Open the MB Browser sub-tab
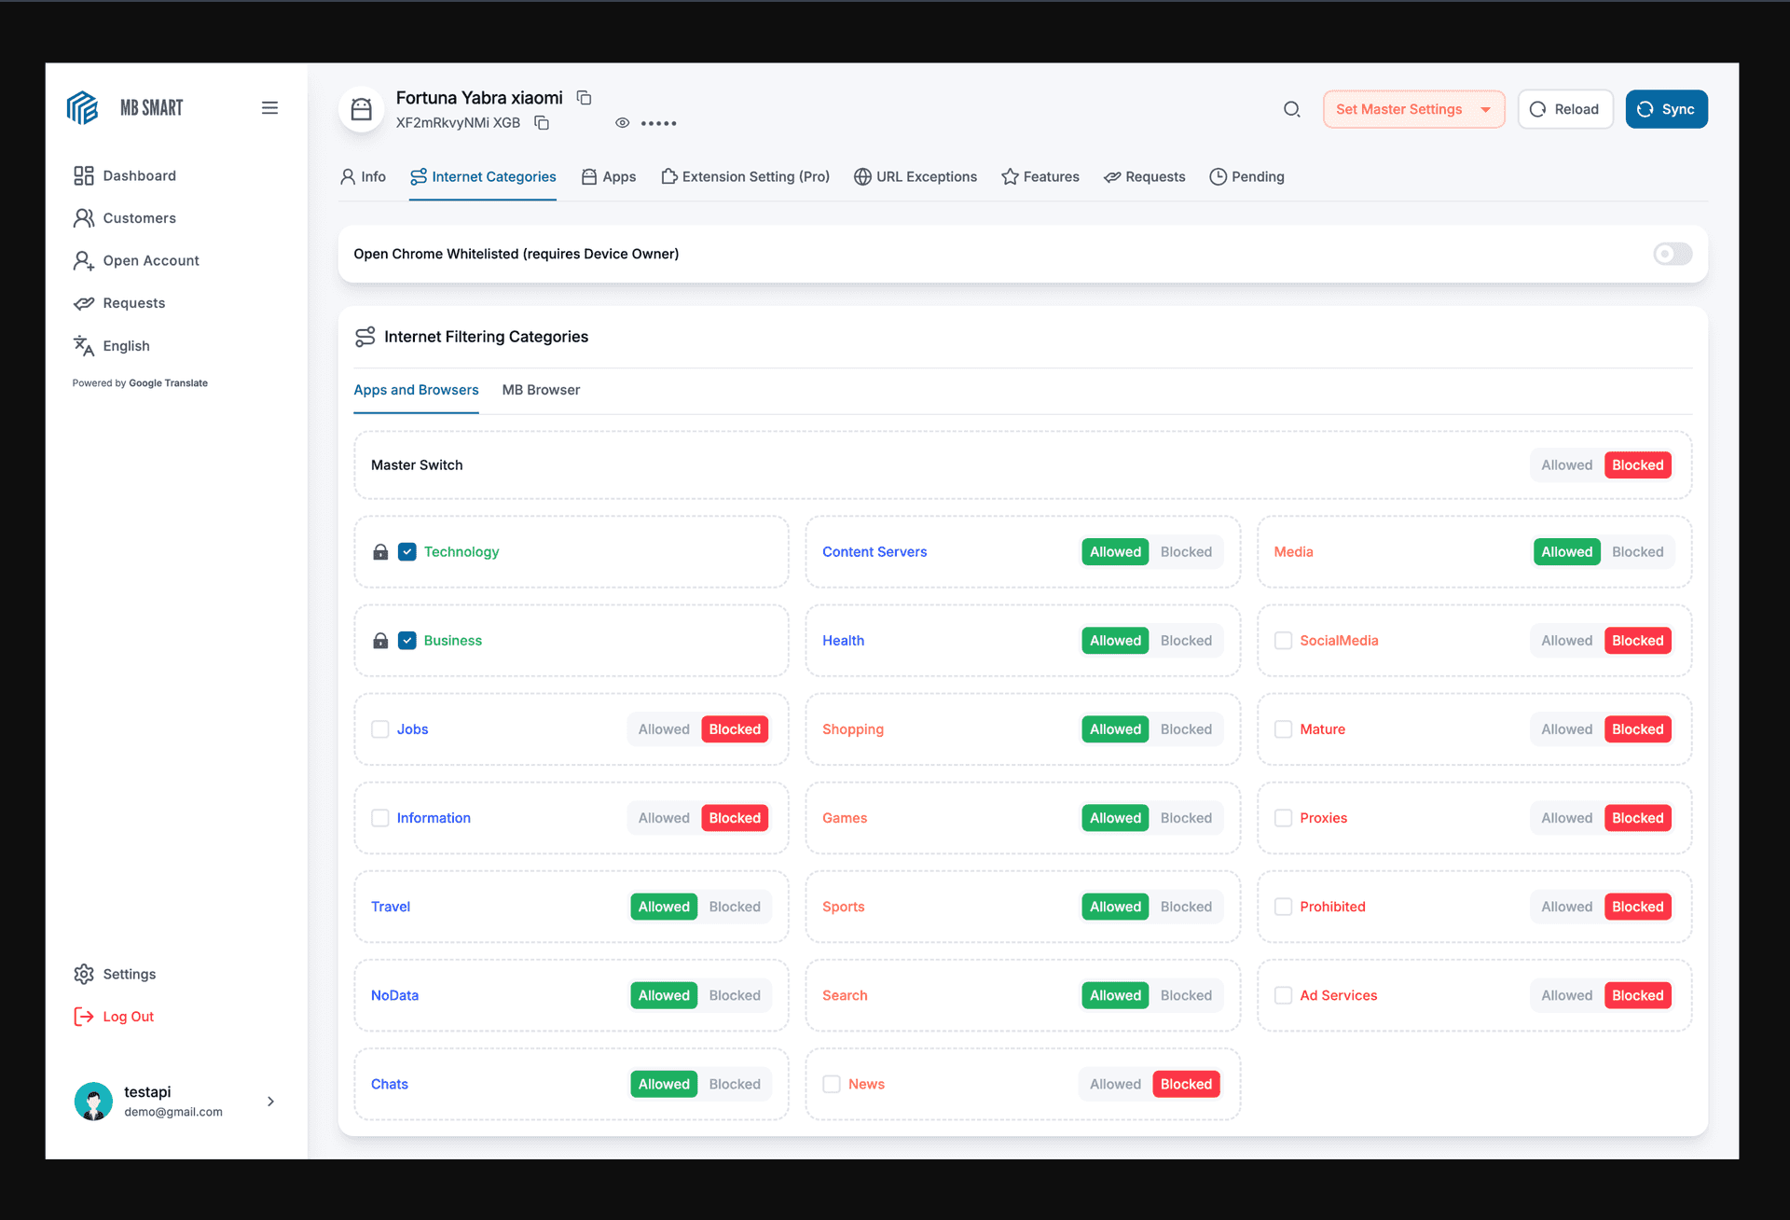 tap(541, 390)
